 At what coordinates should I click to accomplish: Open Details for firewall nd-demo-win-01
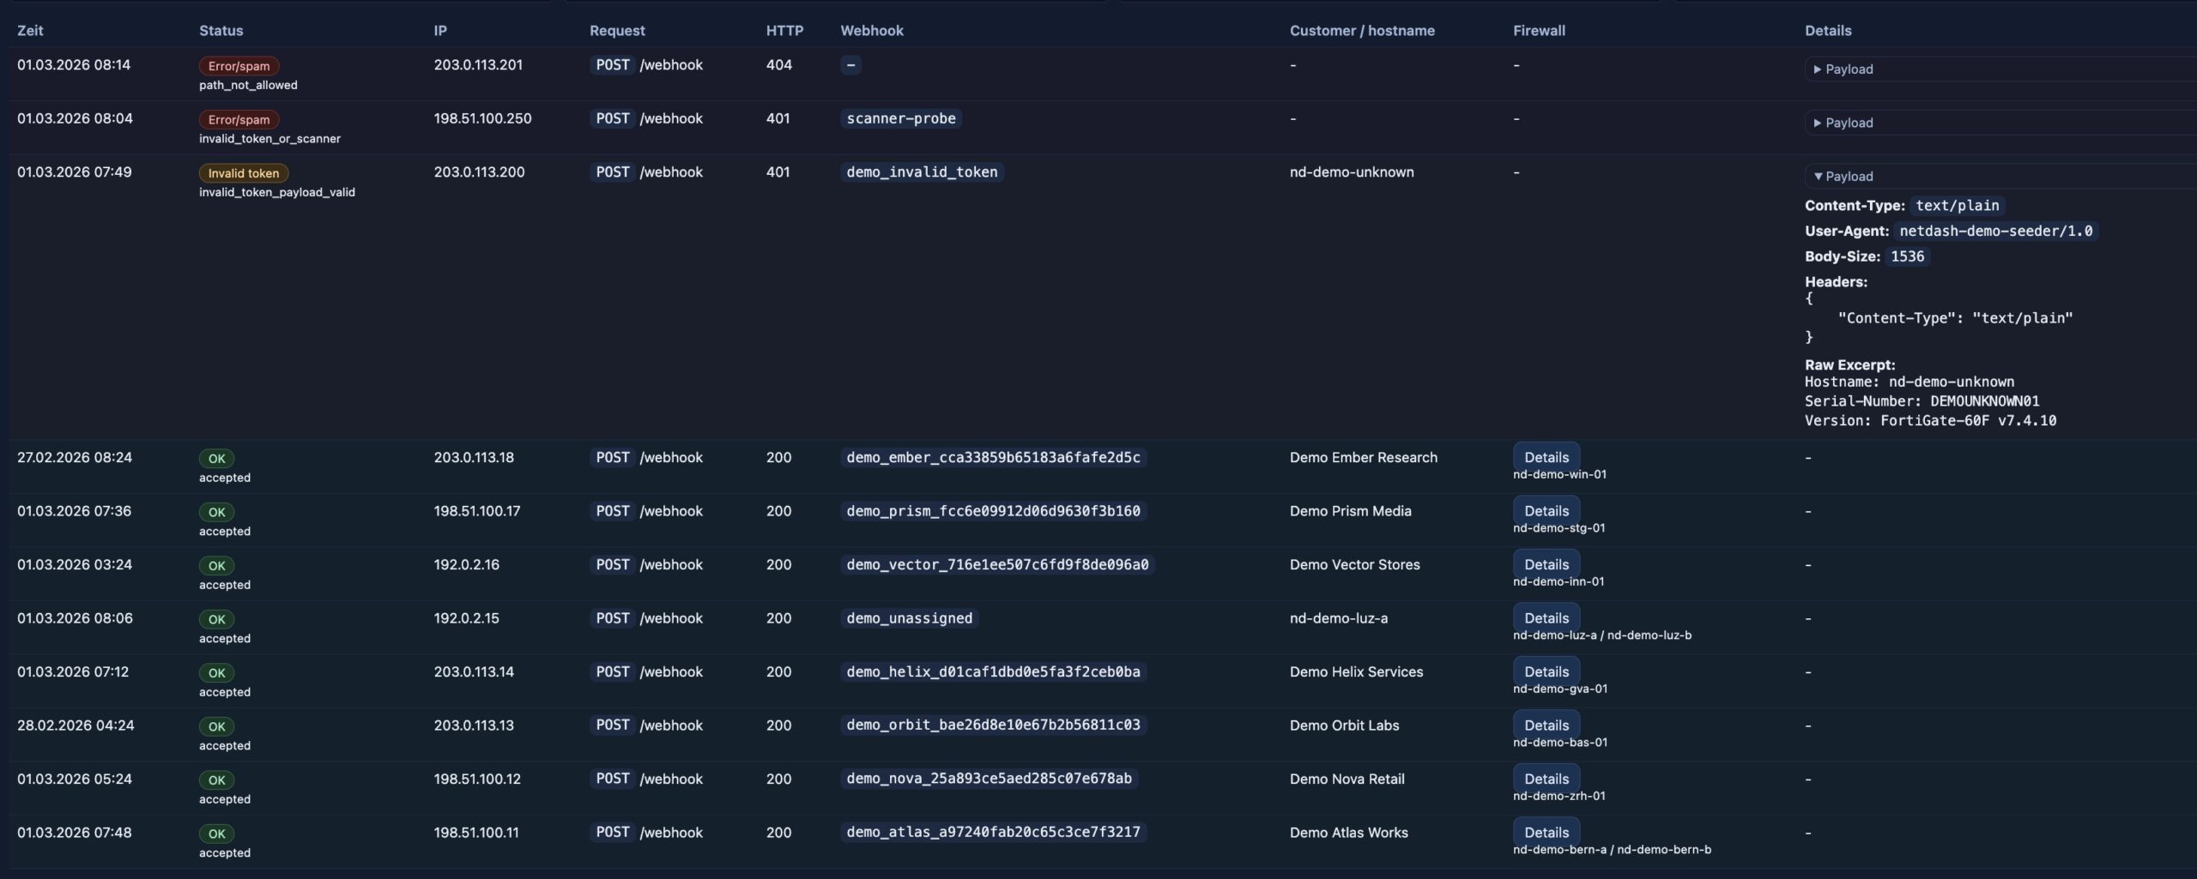(x=1546, y=457)
